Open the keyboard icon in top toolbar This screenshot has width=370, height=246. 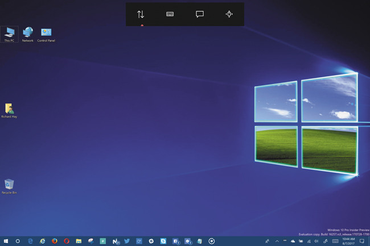click(170, 14)
